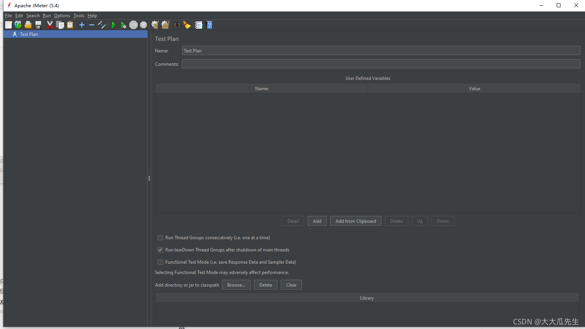585x329 pixels.
Task: Open the Function Helper list icon
Action: [x=199, y=25]
